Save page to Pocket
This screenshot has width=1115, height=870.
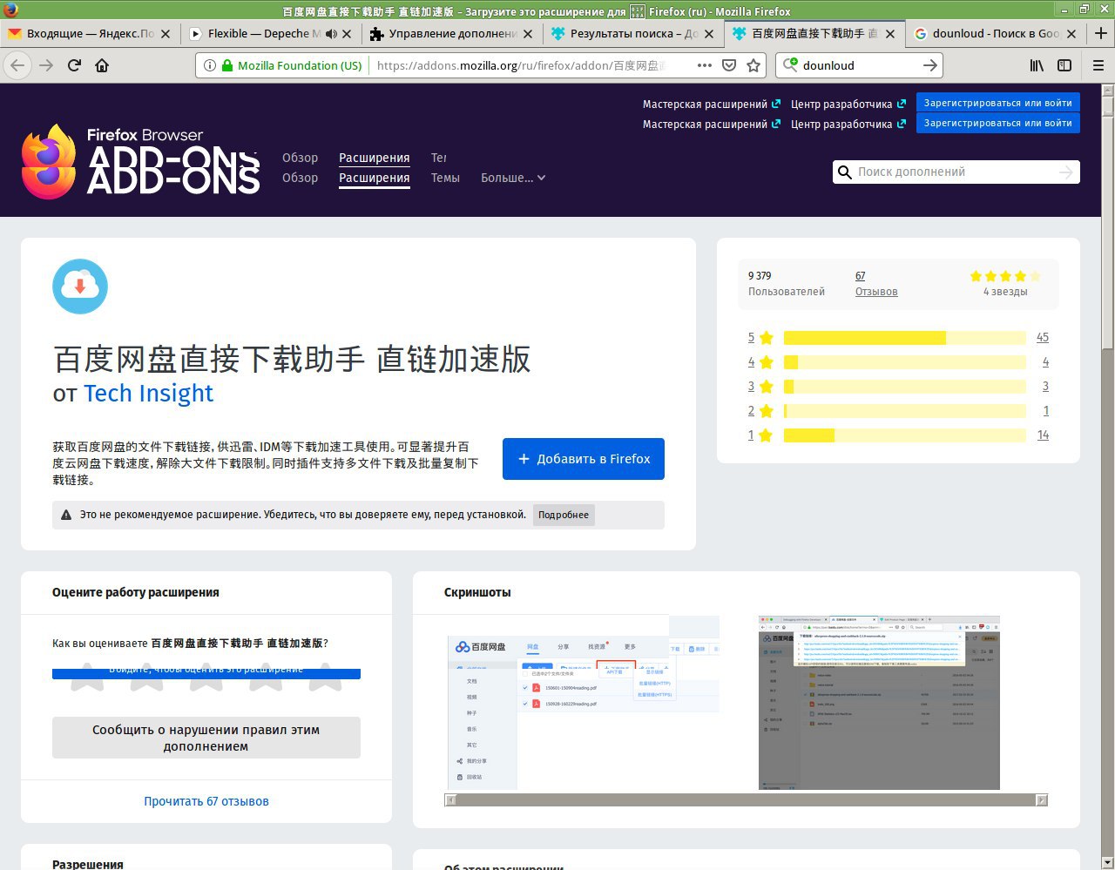click(x=729, y=65)
